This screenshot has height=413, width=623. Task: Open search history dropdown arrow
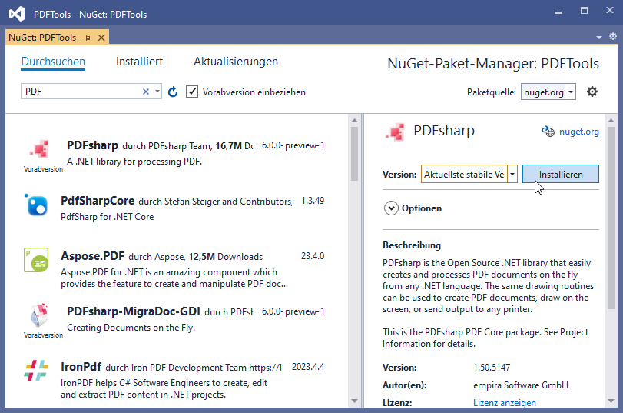(157, 92)
